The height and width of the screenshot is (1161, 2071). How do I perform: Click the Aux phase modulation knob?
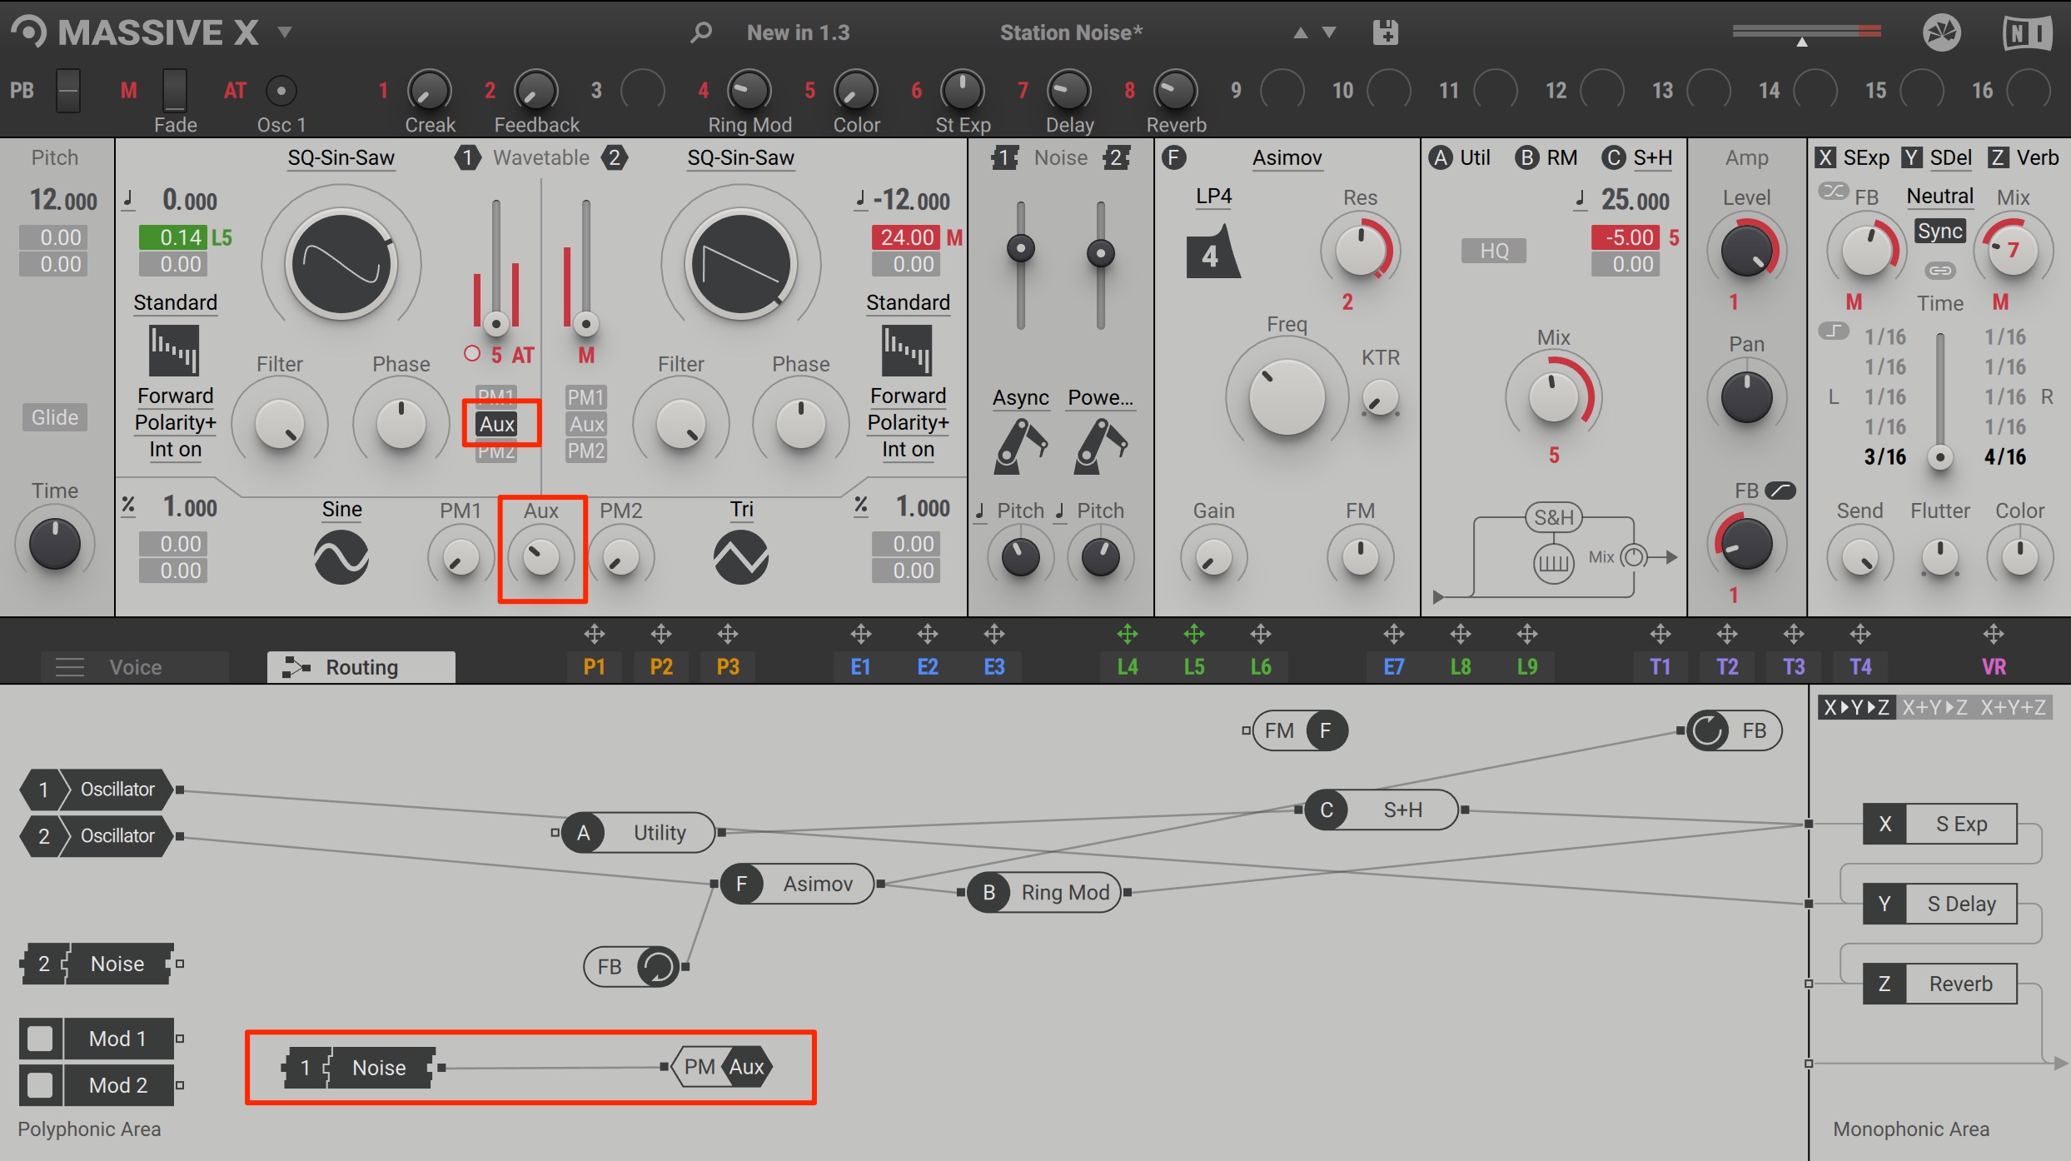[541, 557]
